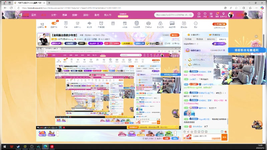Switch to the daily contribution ranking tab
Viewport: 267px width, 150px height.
pos(188,39)
